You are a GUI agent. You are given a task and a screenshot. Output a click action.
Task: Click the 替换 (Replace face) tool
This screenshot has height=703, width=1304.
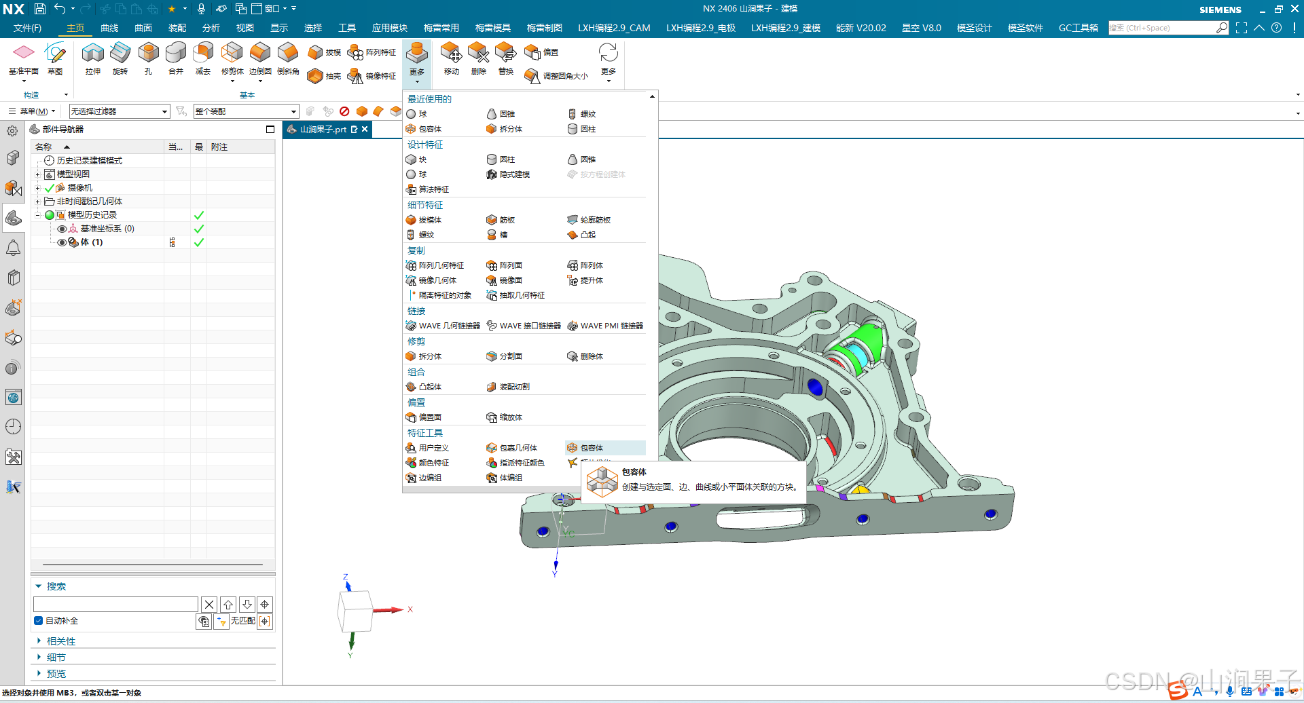506,58
